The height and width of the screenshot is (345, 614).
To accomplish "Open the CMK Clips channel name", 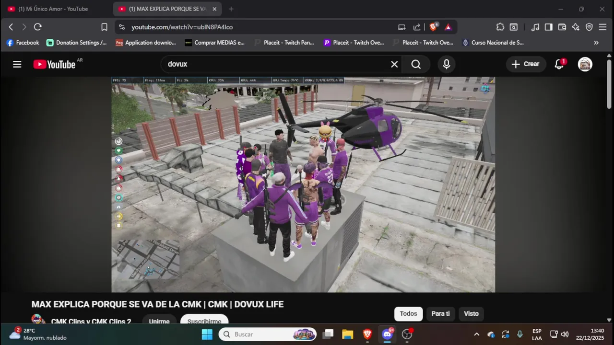I will [x=91, y=321].
